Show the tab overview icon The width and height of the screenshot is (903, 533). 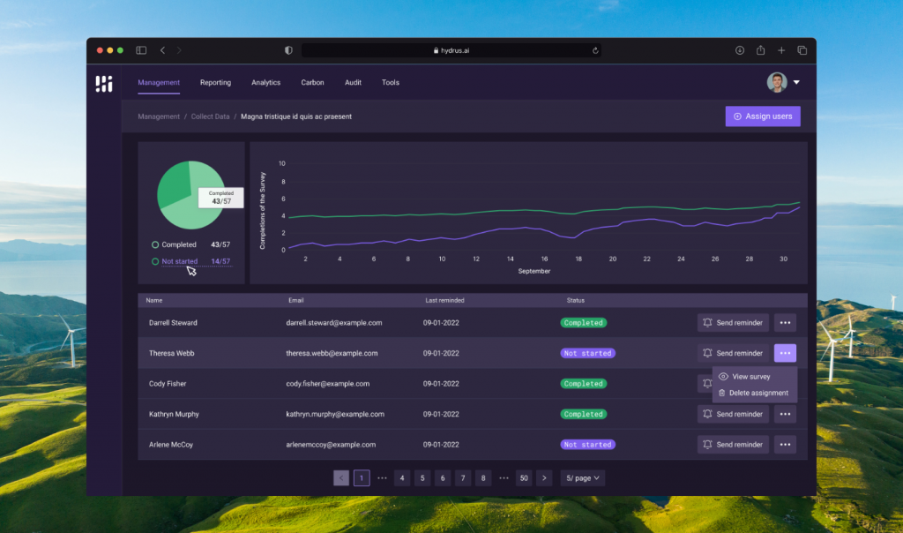(x=802, y=50)
